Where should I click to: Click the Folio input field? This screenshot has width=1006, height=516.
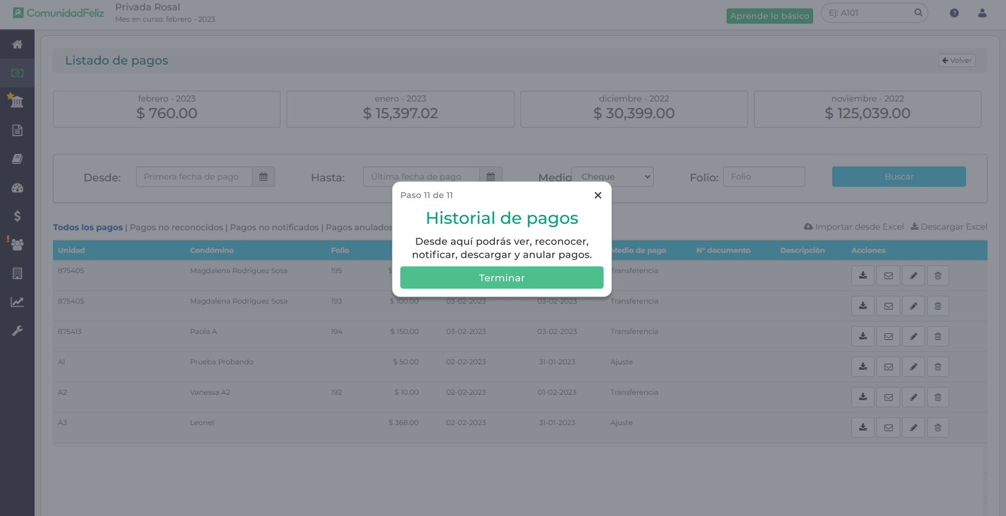[x=763, y=176]
